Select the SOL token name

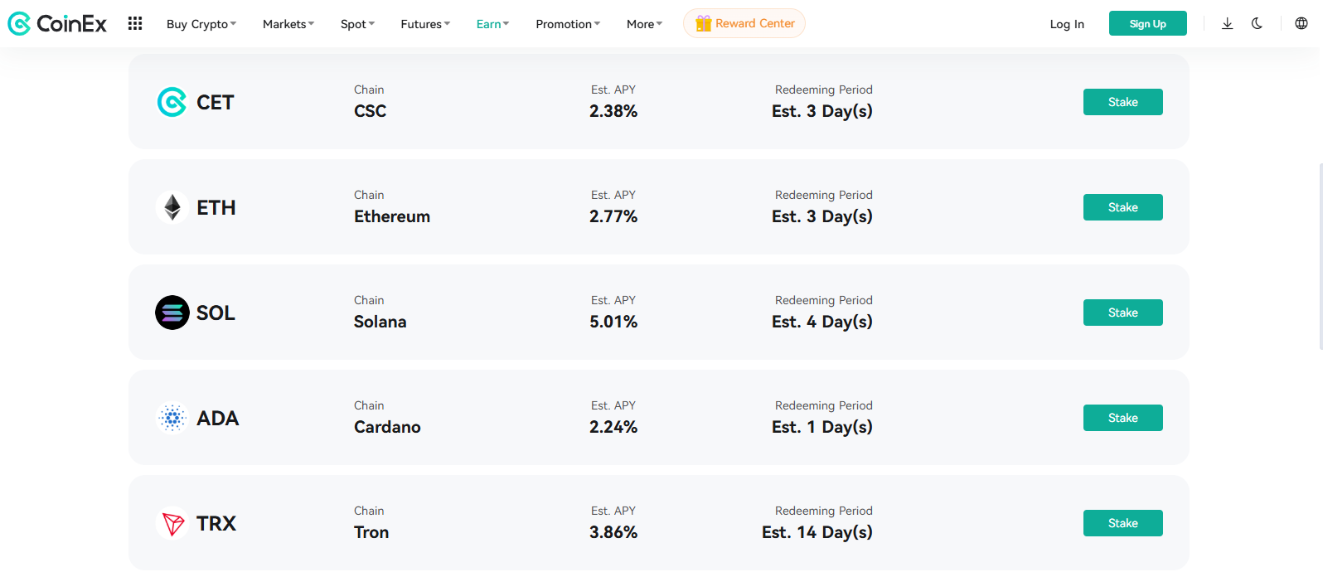(216, 313)
